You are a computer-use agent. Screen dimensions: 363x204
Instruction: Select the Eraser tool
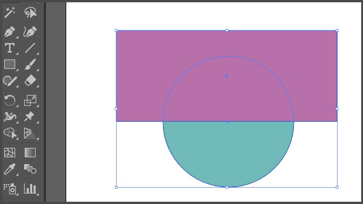pos(30,81)
